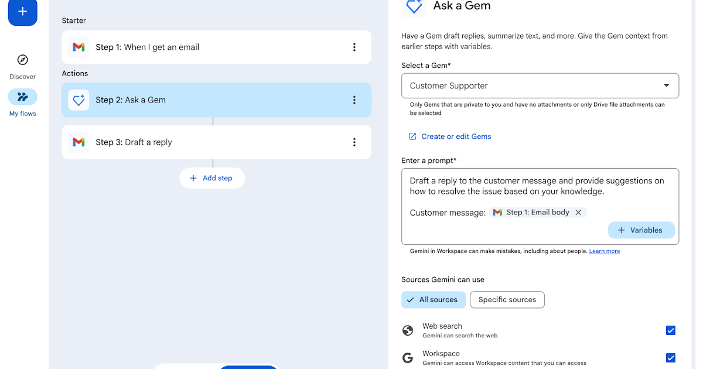
Task: Remove the Step 1: Email body variable
Action: (578, 213)
